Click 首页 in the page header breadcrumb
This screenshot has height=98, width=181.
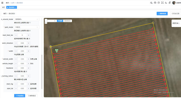(5, 13)
